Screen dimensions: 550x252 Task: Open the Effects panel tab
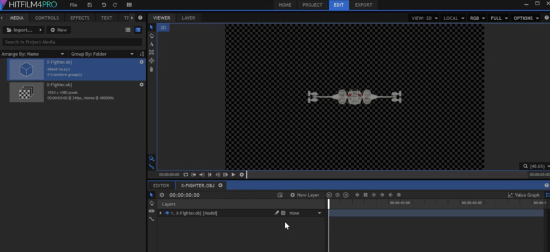[x=79, y=18]
